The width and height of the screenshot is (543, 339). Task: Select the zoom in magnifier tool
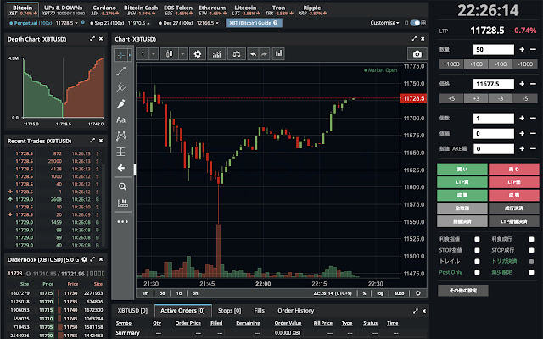coord(121,186)
